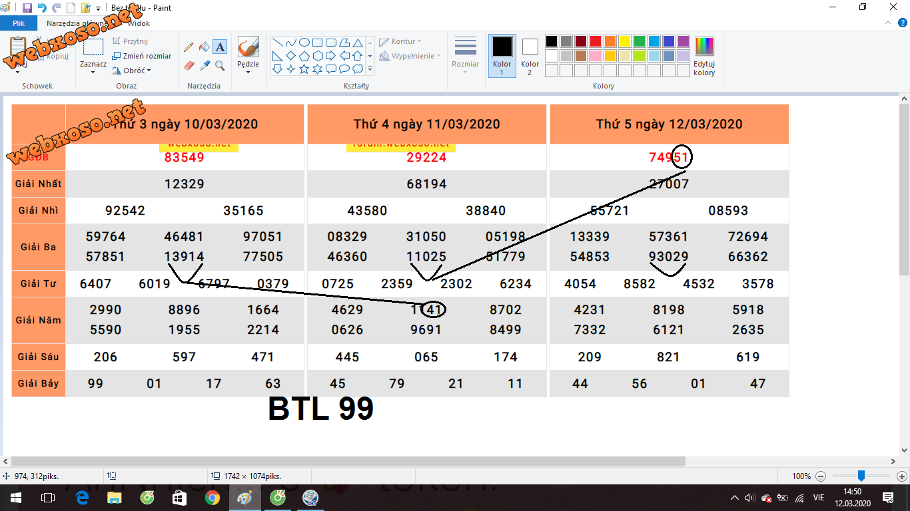
Task: Pick the yellow color swatch
Action: 624,41
